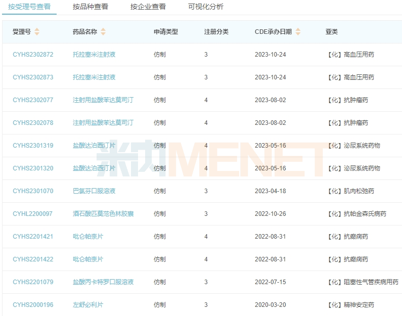This screenshot has height=316, width=402.
Task: Open 吡仑帕奈片 in CYHS2201421 row
Action: coord(88,237)
